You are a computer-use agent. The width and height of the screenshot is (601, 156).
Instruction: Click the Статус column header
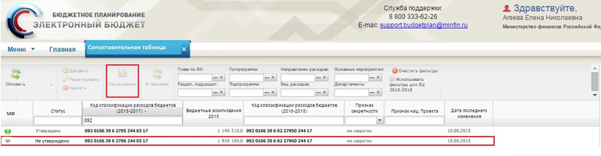[58, 111]
